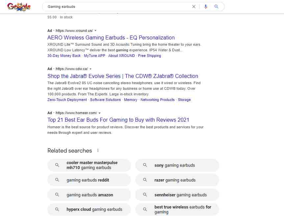Open the homeer.com ad dropdown arrow

tap(99, 113)
